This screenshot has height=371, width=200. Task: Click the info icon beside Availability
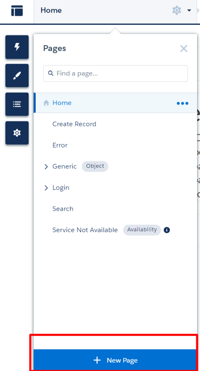point(167,230)
